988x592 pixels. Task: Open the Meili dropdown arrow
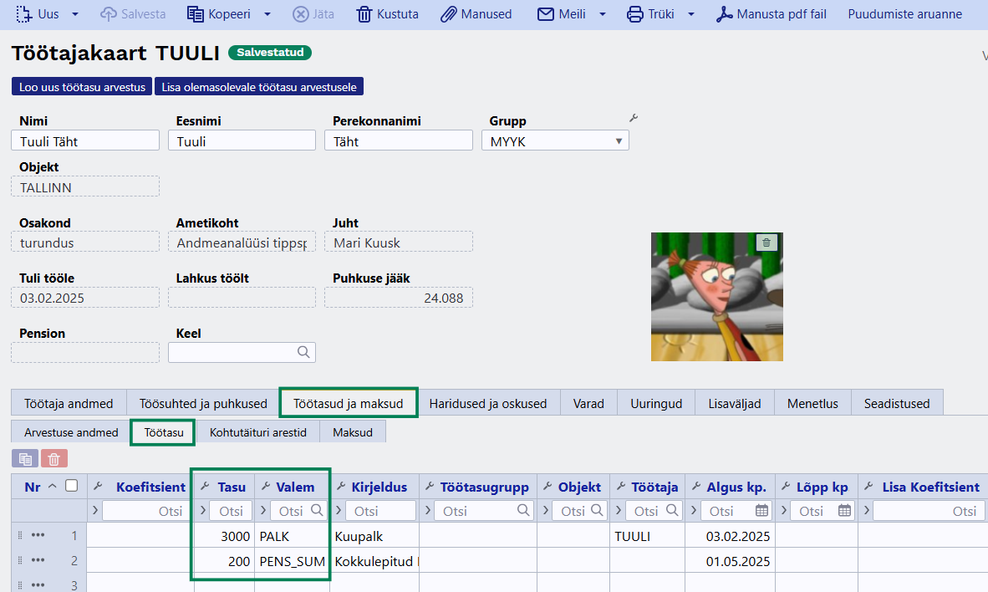[603, 14]
